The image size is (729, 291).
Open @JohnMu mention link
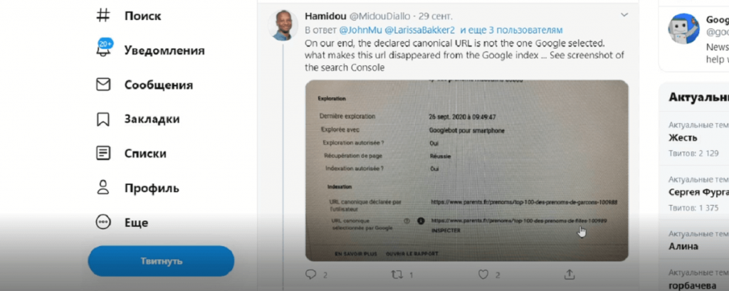tap(360, 30)
